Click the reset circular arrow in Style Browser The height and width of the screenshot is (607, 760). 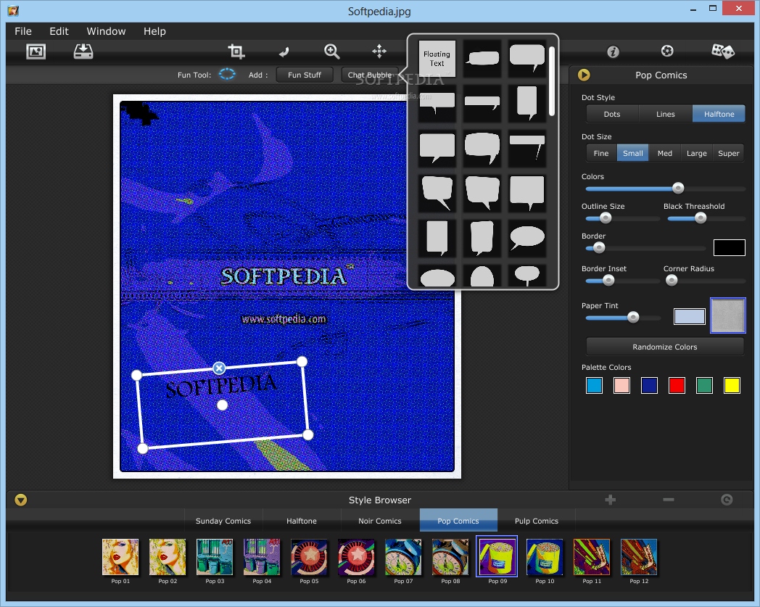click(727, 500)
